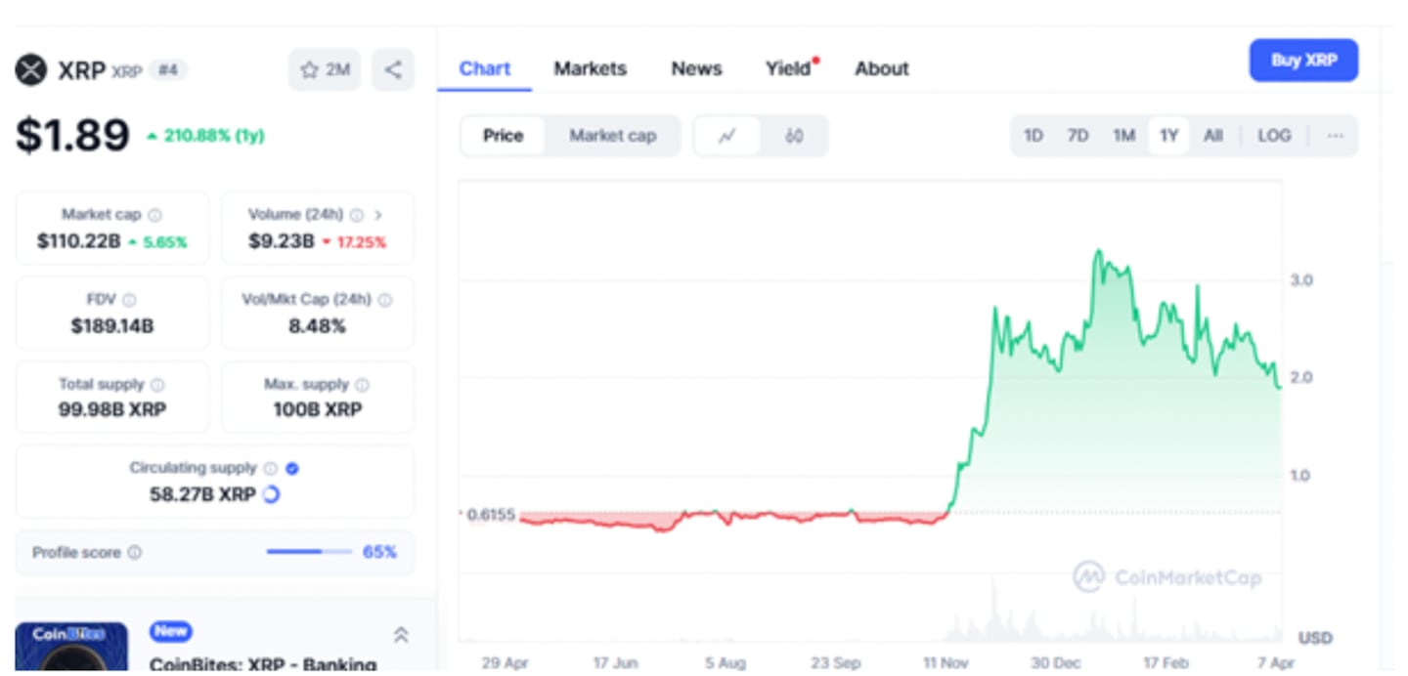Click the Profile score progress bar
This screenshot has width=1408, height=676.
click(x=308, y=552)
